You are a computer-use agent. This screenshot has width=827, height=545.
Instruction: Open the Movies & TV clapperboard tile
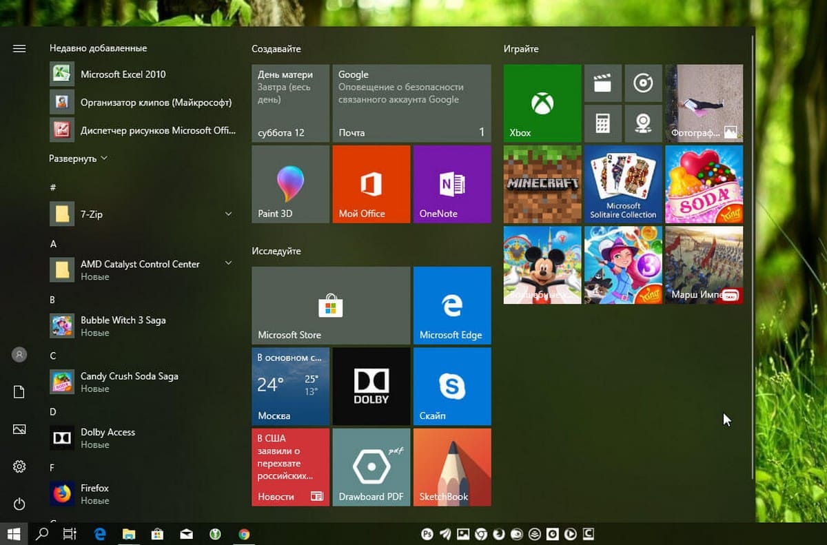[x=603, y=83]
